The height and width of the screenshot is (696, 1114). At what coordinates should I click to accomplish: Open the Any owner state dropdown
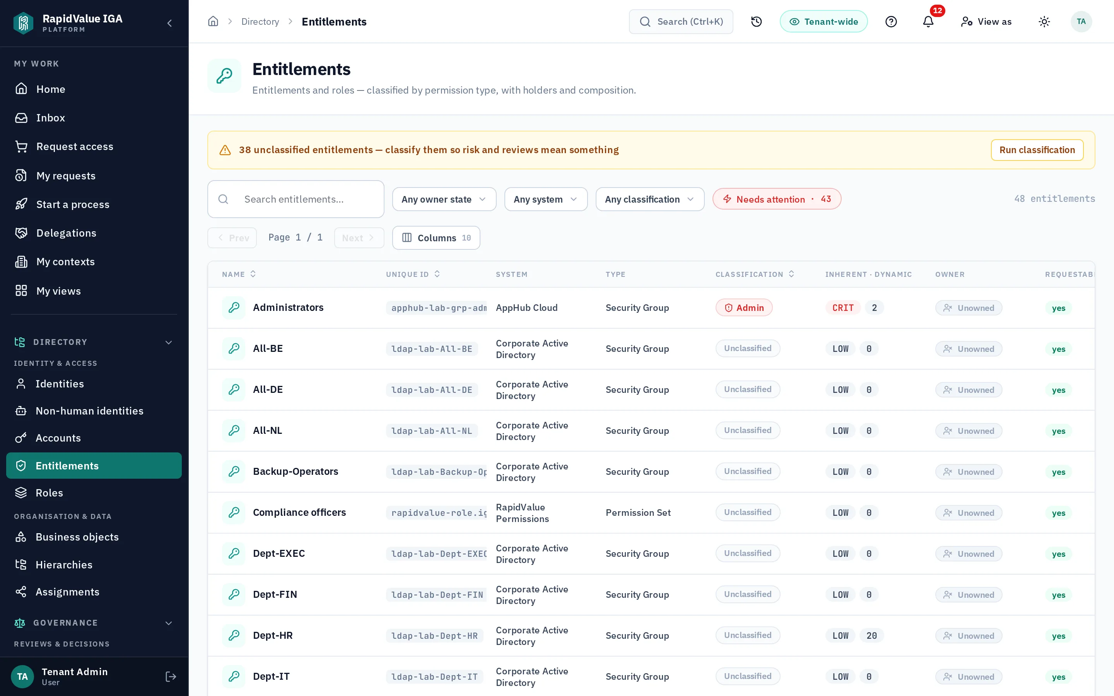444,199
